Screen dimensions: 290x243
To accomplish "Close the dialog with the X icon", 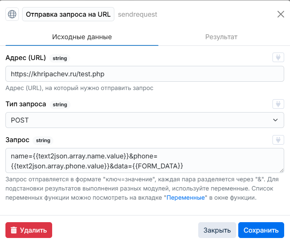I will click(x=280, y=14).
